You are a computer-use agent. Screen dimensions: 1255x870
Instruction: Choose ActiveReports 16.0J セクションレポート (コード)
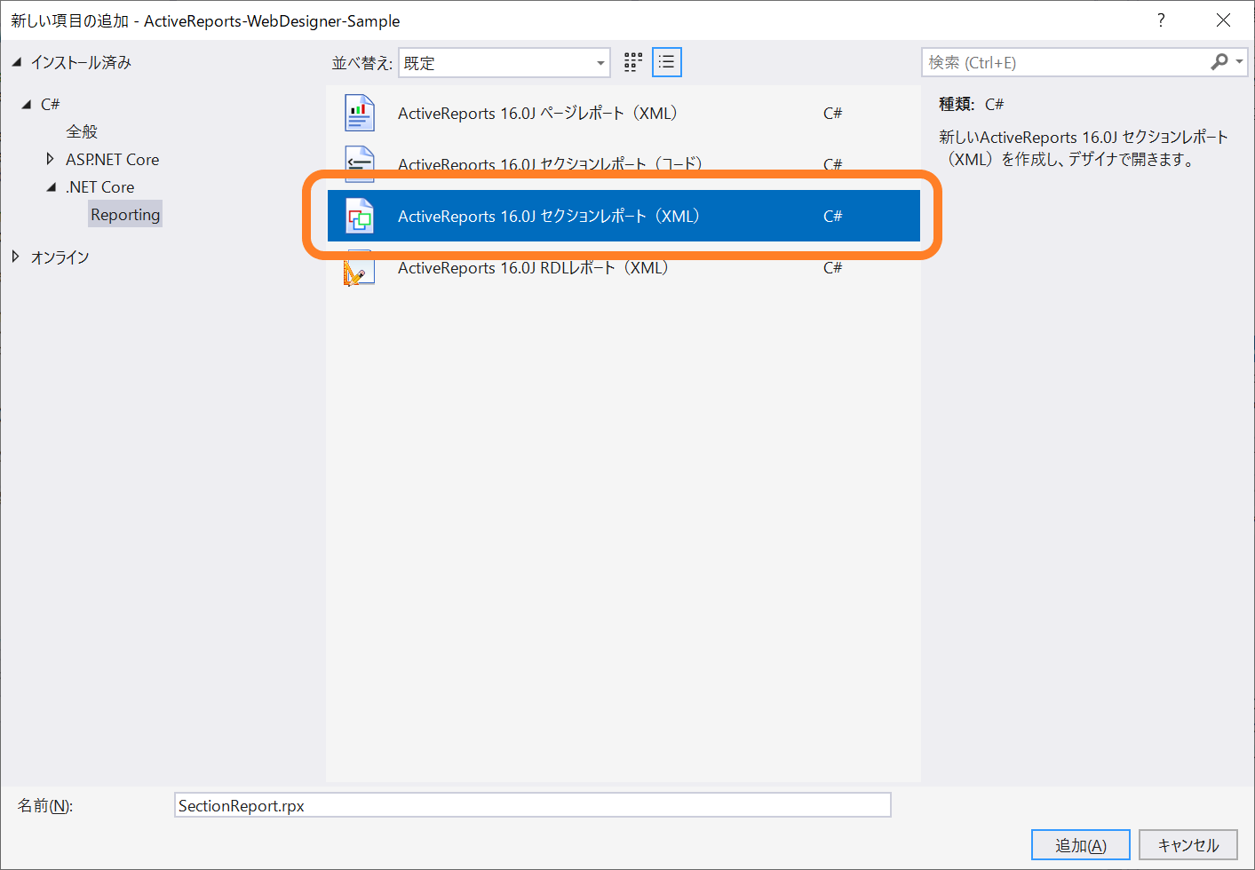point(624,164)
